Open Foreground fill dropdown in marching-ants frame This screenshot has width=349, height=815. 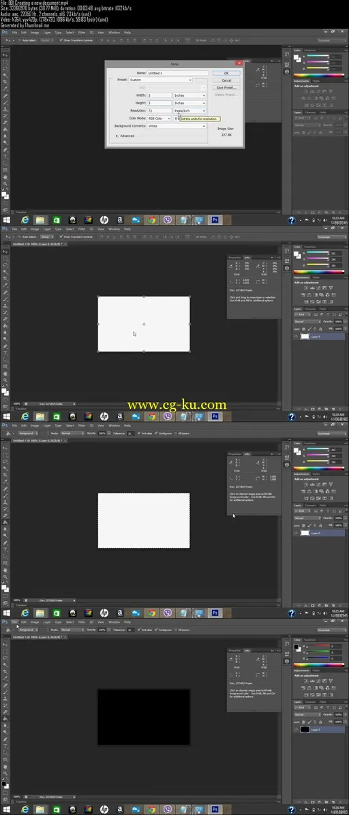(x=29, y=433)
